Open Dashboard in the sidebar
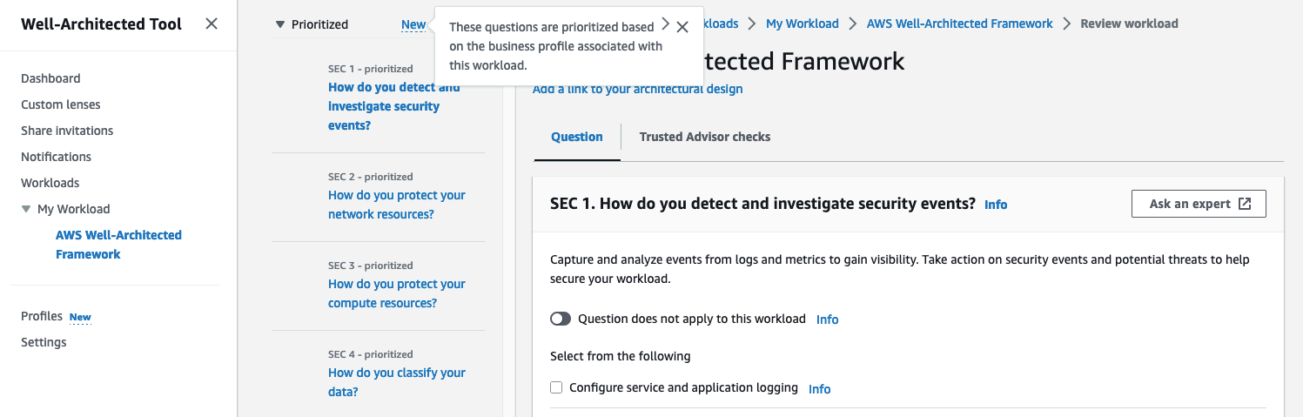 pyautogui.click(x=50, y=78)
